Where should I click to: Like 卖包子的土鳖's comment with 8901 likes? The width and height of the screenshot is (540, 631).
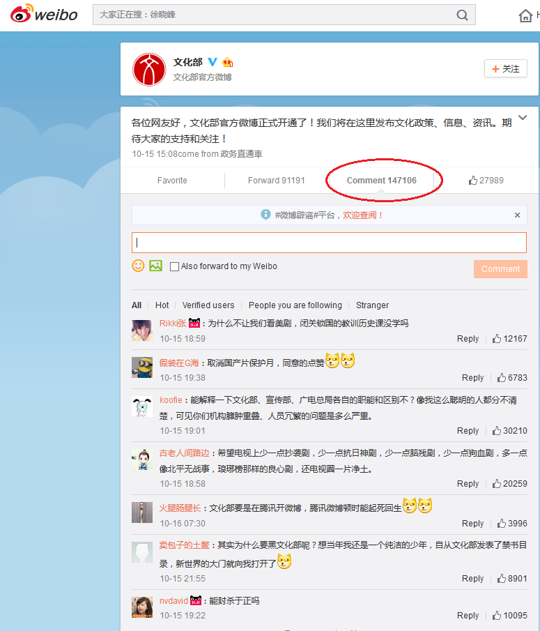pyautogui.click(x=512, y=578)
